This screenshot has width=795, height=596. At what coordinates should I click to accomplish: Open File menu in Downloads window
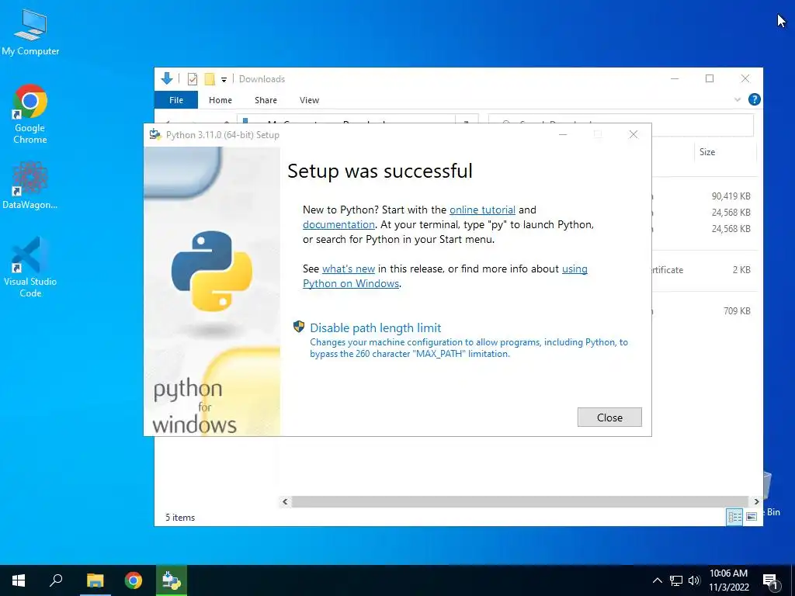pyautogui.click(x=176, y=100)
